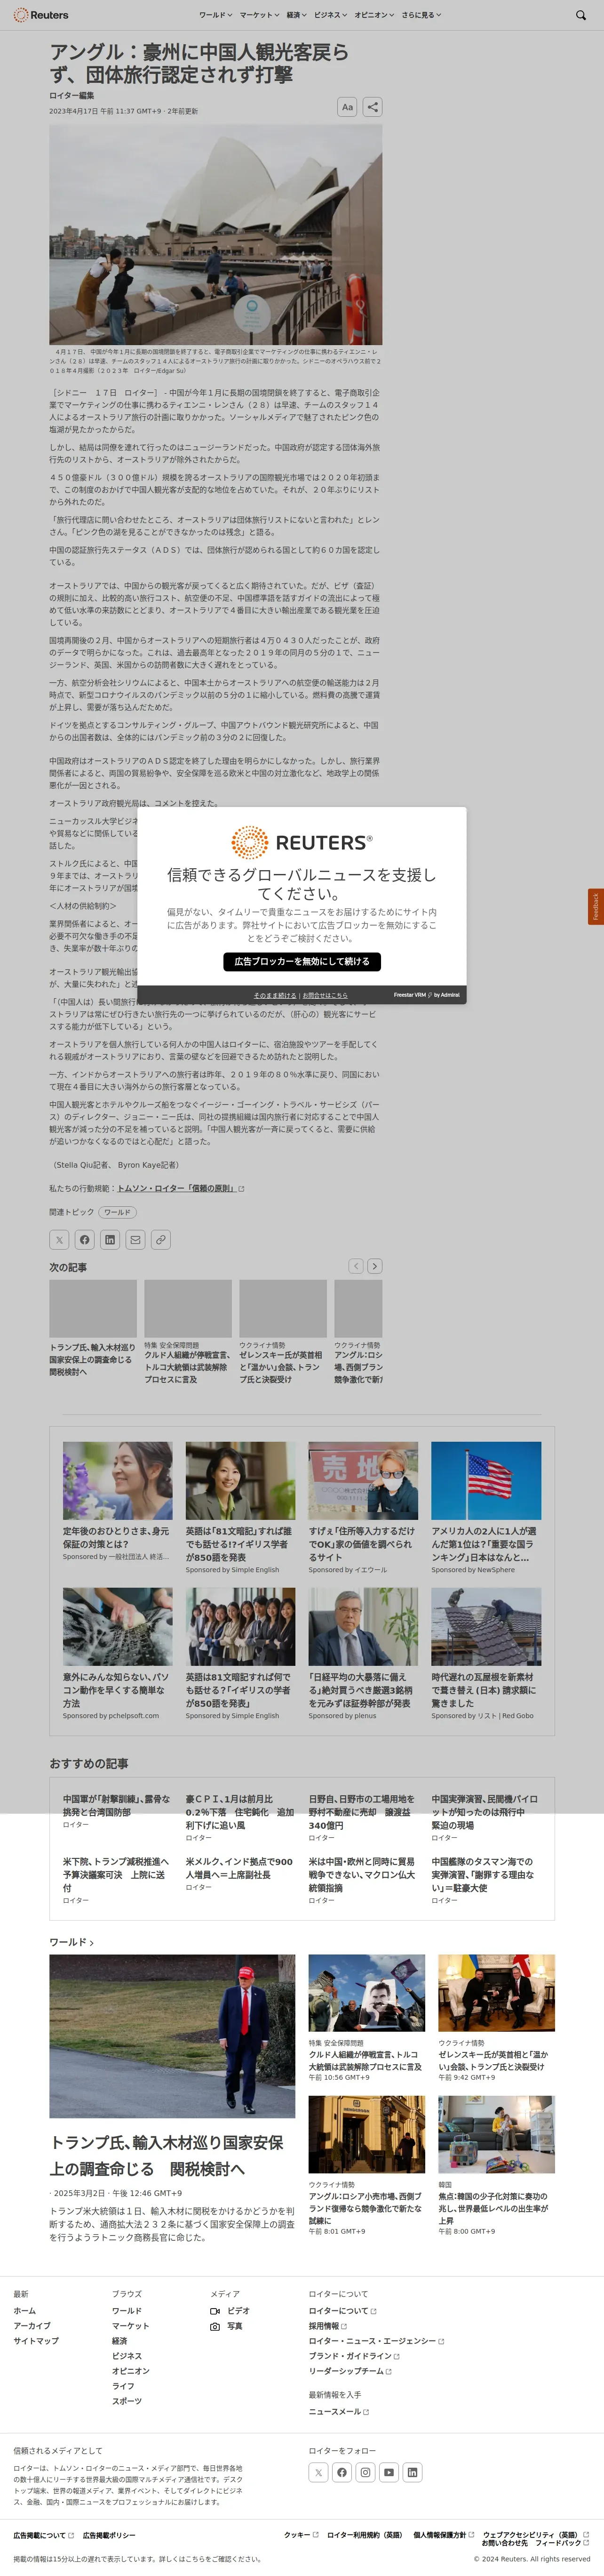The height and width of the screenshot is (2576, 604).
Task: Click footer ホーム link
Action: point(24,2311)
